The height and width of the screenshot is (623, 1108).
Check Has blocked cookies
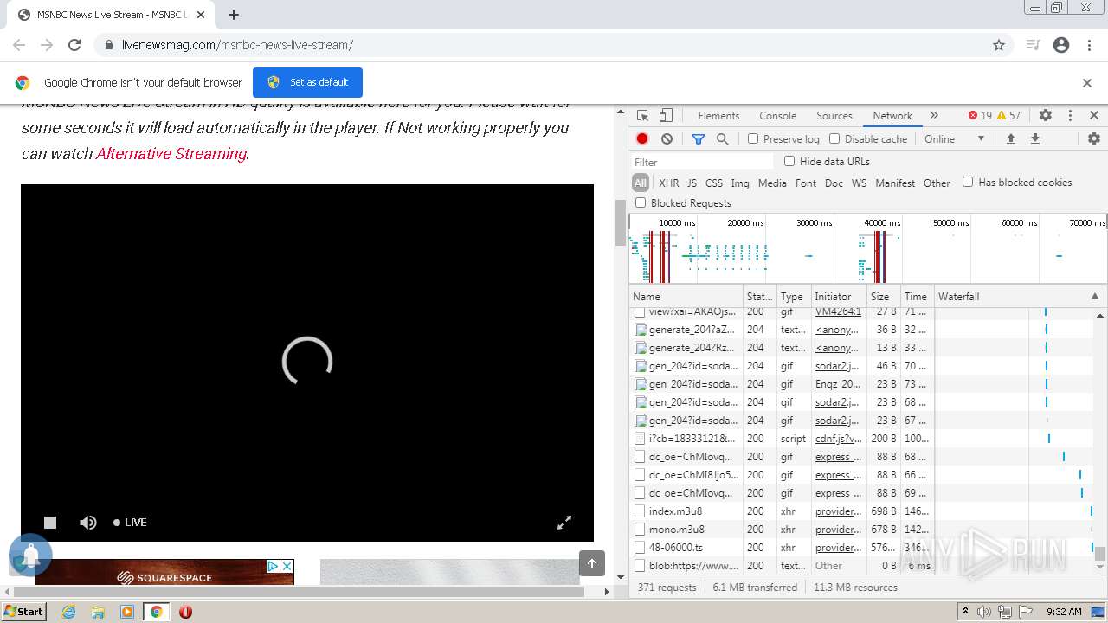968,182
